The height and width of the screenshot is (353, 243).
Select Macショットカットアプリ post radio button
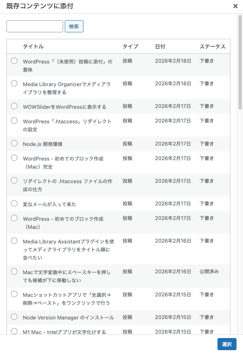click(14, 294)
